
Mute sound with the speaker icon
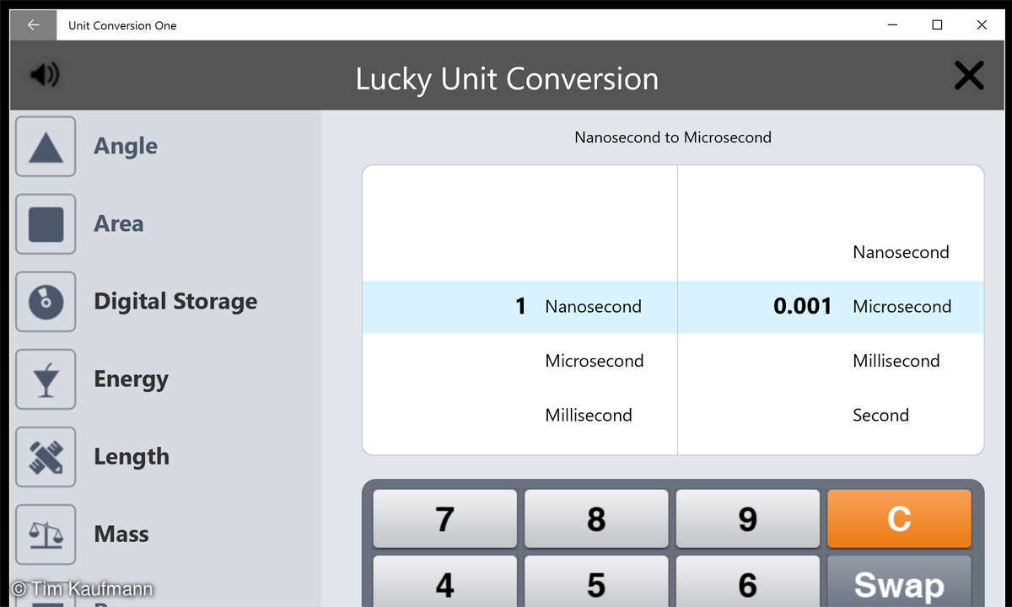point(44,75)
